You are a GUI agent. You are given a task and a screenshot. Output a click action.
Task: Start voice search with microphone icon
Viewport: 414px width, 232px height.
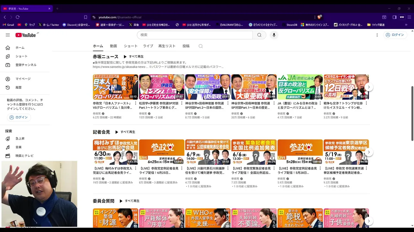[274, 35]
